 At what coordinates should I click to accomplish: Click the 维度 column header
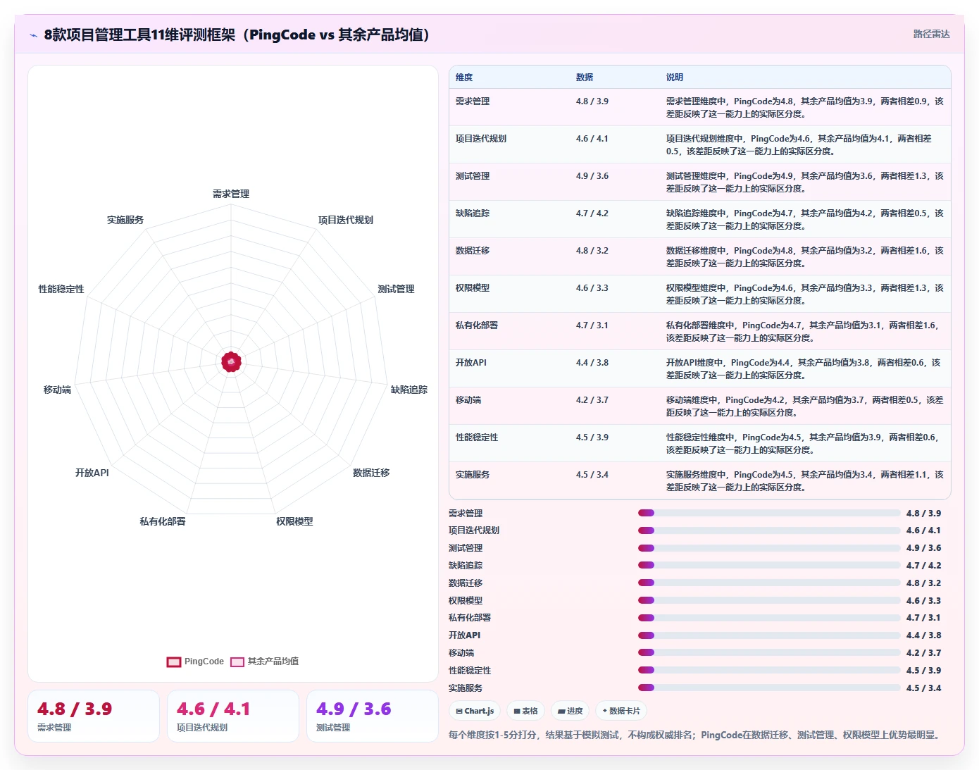point(464,77)
